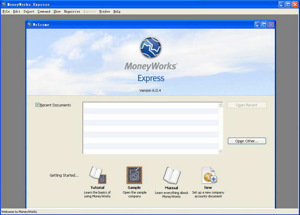Image resolution: width=300 pixels, height=215 pixels.
Task: Click the greyed-out Reports menu
Action: click(90, 12)
